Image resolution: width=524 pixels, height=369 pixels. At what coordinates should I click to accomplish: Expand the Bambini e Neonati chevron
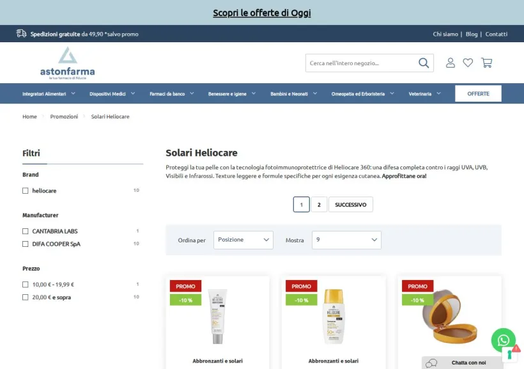pyautogui.click(x=315, y=93)
